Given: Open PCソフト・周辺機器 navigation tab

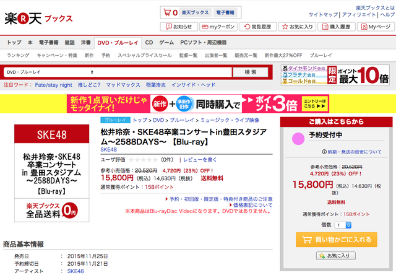Looking at the screenshot, I should click(204, 43).
